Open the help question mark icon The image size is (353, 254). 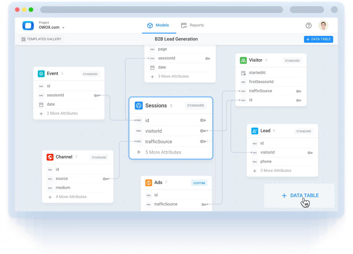[308, 26]
